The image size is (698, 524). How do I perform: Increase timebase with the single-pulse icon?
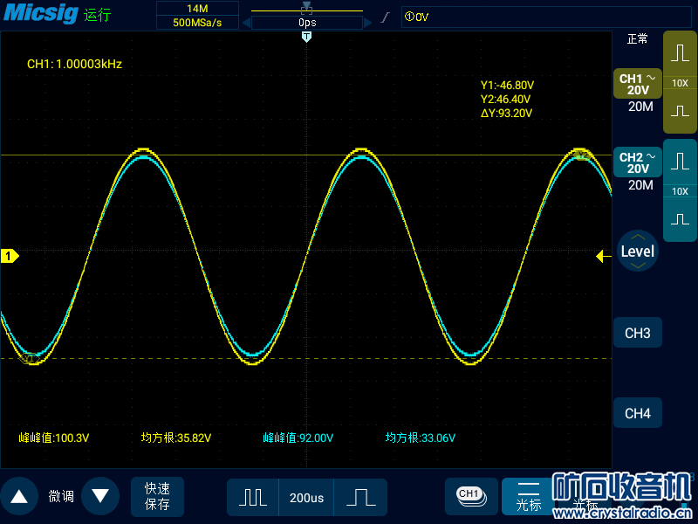360,497
